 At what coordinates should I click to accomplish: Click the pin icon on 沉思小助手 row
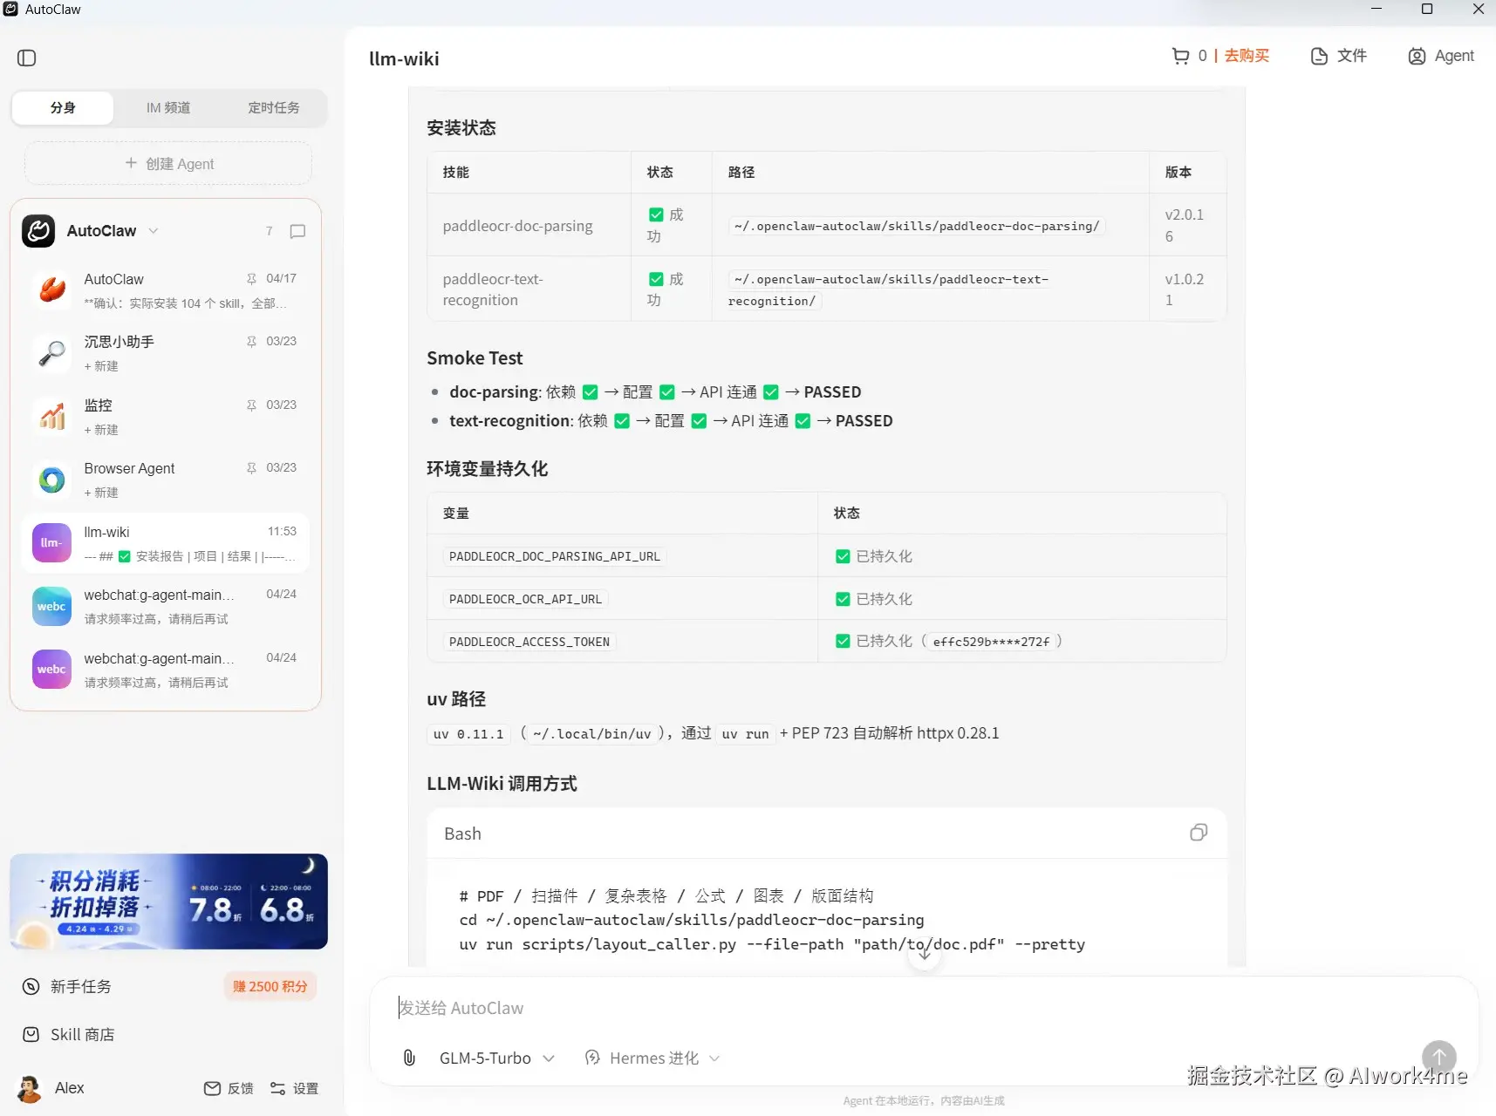251,342
